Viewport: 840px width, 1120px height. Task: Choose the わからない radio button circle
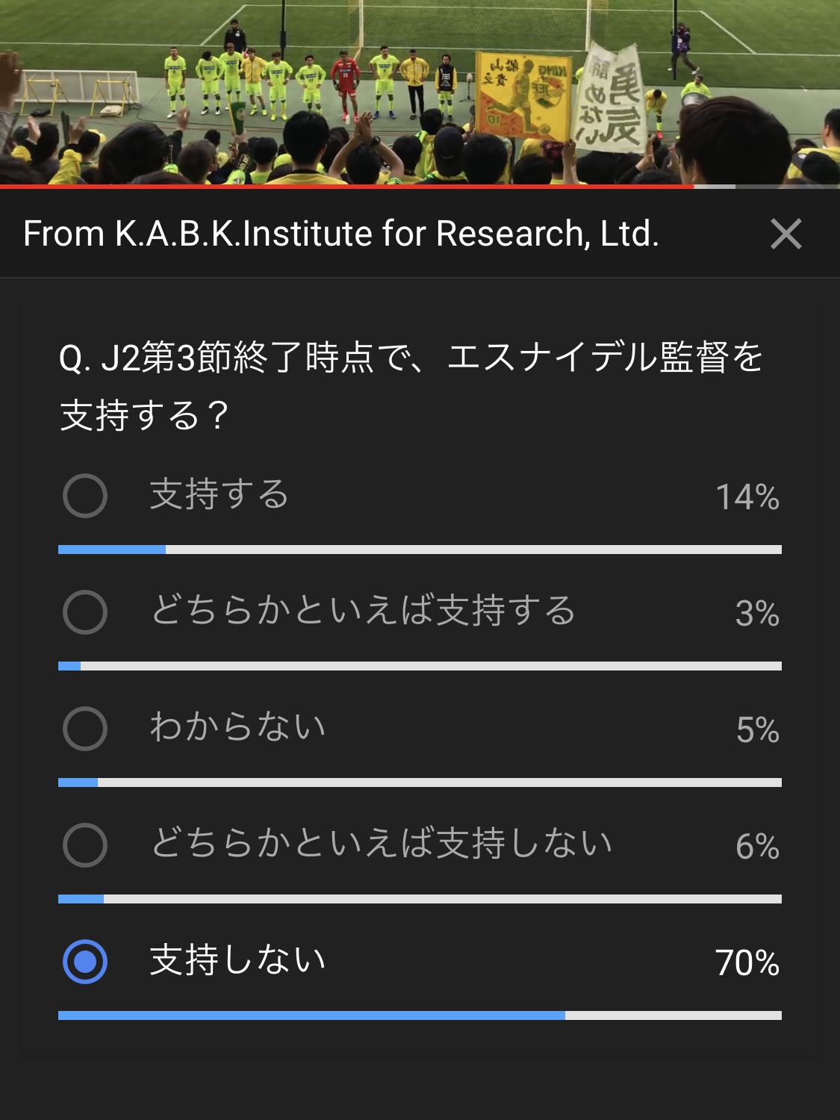[x=85, y=729]
